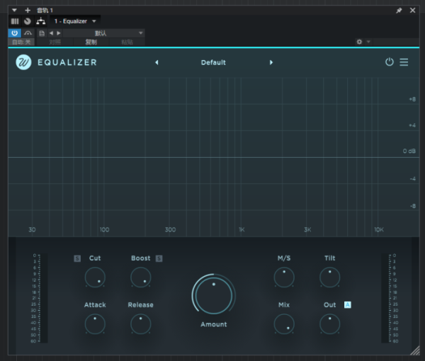Click the 0 dB scale label
Viewport: 425px width, 361px height.
click(x=409, y=151)
